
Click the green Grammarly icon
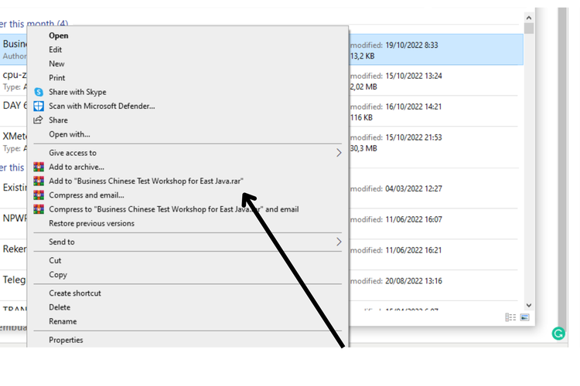[558, 334]
